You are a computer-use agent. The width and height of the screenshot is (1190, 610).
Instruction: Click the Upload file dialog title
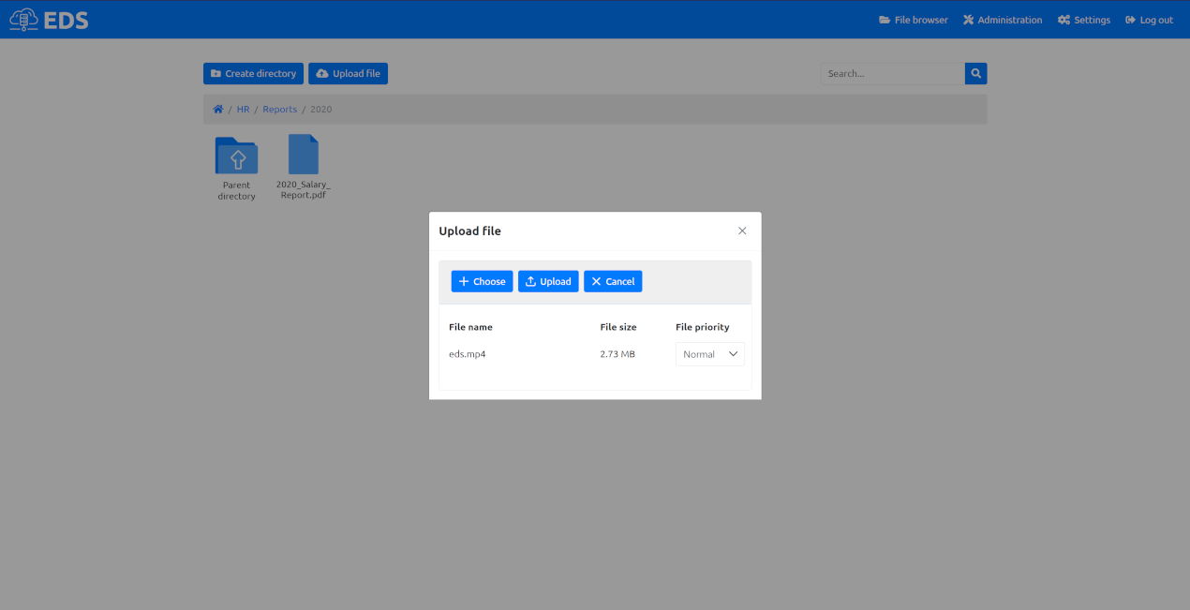[470, 231]
